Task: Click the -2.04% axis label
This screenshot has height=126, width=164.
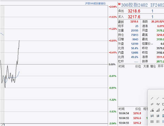Action: [x=112, y=124]
